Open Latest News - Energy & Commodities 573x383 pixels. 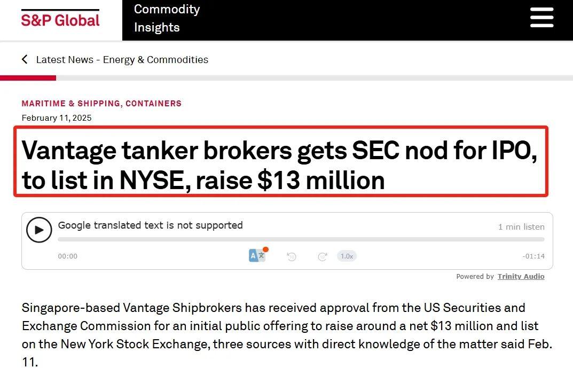(x=122, y=60)
